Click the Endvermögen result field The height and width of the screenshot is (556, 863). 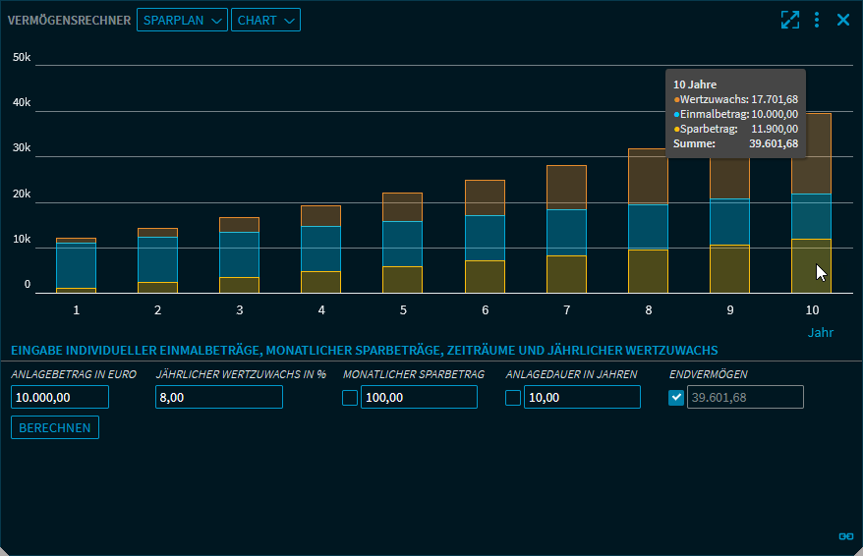(744, 398)
